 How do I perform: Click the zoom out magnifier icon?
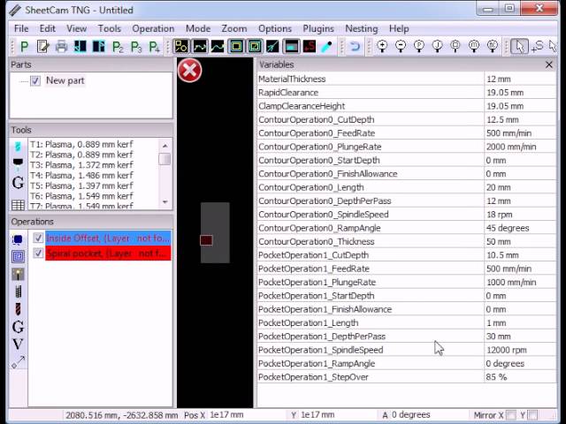click(x=401, y=47)
